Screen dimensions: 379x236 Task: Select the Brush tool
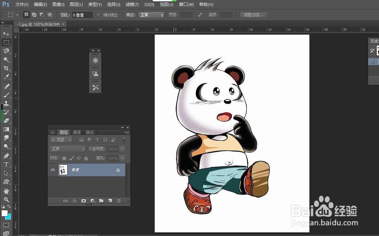click(6, 95)
